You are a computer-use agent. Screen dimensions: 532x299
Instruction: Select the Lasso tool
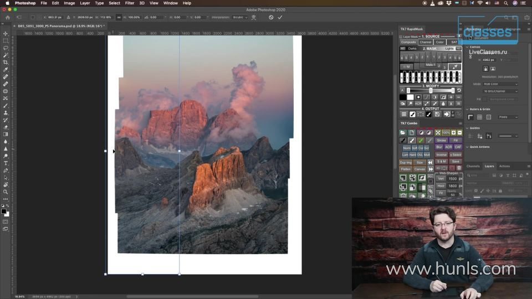[6, 48]
